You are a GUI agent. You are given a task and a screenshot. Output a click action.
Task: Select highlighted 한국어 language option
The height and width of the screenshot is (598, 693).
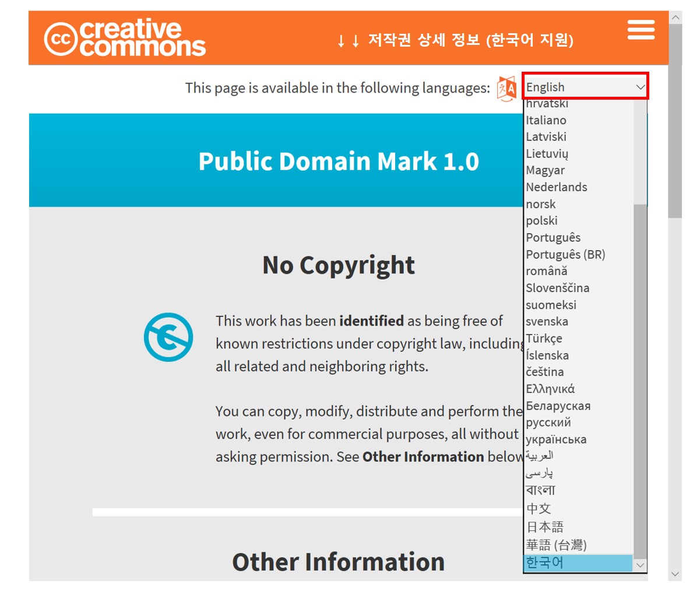click(578, 563)
